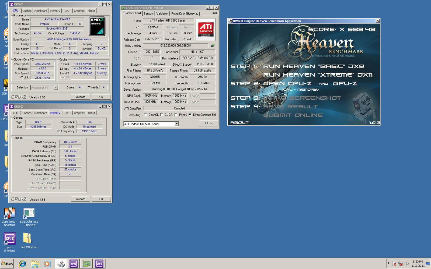Screen dimensions: 431x269
Task: Show hidden tray icons chevron
Action: (x=389, y=263)
